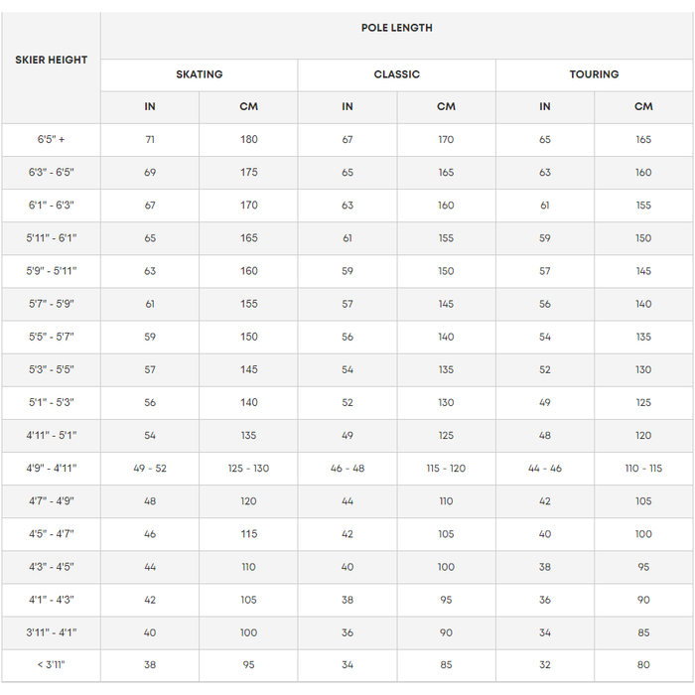
Task: Click the 5'1" - 5'3" height label
Action: (x=51, y=403)
